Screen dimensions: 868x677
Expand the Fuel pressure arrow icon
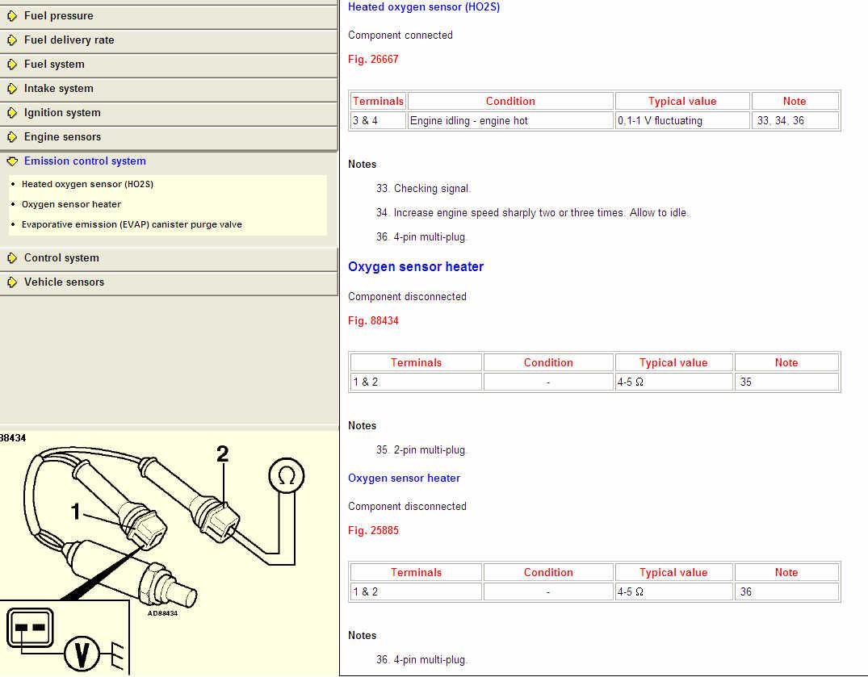tap(12, 16)
